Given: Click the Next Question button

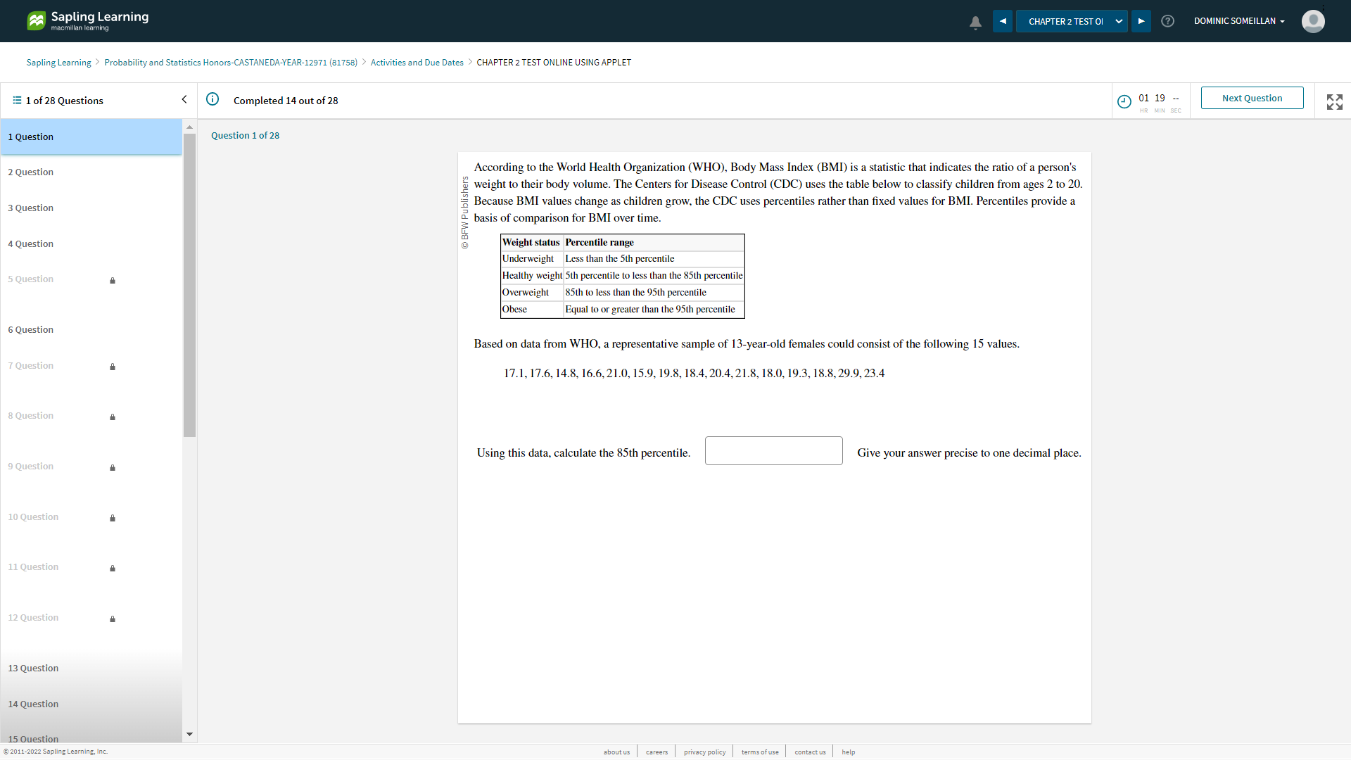Looking at the screenshot, I should [x=1252, y=98].
